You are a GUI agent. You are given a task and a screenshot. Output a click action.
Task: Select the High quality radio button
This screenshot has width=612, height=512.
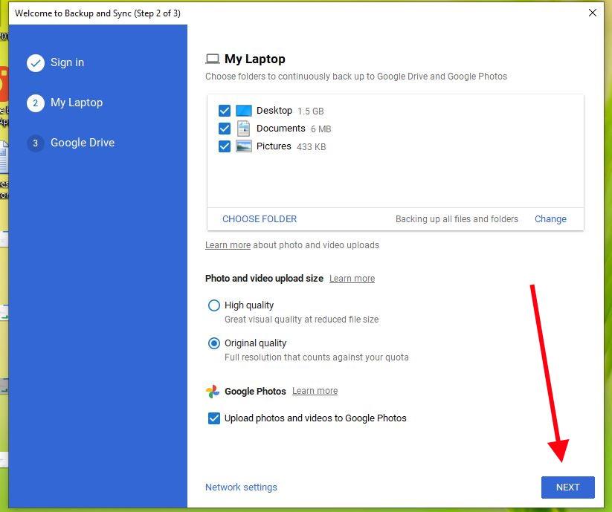[x=214, y=305]
